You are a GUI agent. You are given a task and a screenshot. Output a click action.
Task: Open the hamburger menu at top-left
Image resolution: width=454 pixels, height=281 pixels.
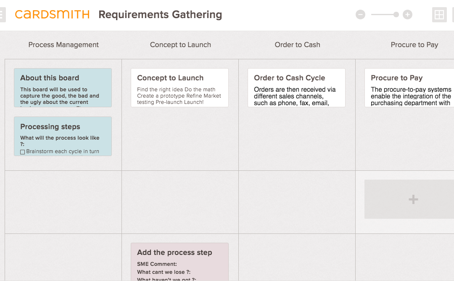click(x=3, y=14)
